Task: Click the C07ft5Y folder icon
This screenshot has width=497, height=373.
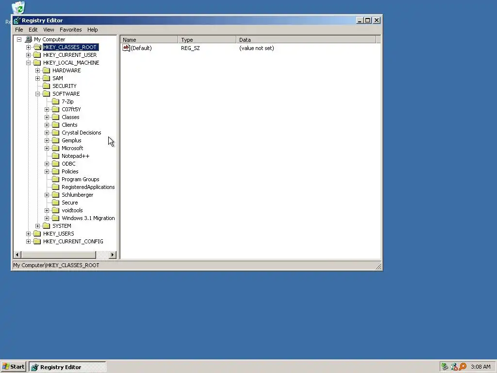Action: (56, 109)
